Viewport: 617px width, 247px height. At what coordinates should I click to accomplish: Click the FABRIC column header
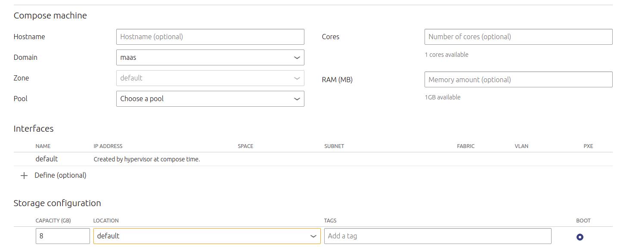(x=465, y=146)
